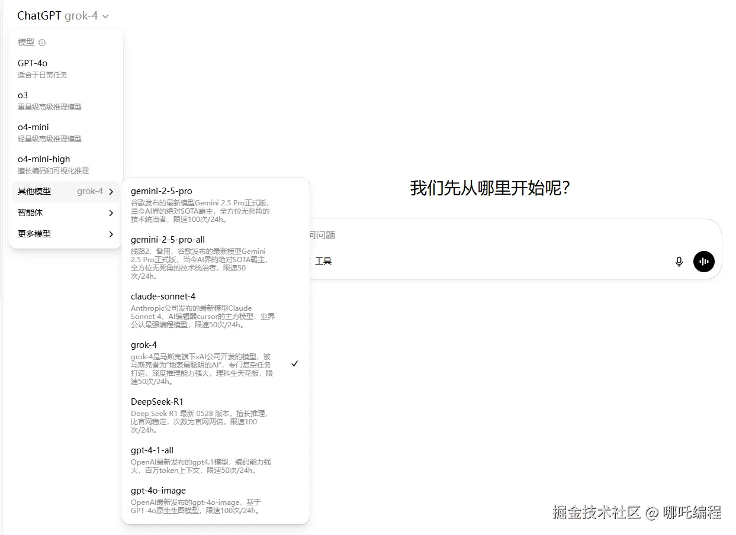Expand the 其他模型 submenu
This screenshot has height=535, width=736.
tap(65, 191)
